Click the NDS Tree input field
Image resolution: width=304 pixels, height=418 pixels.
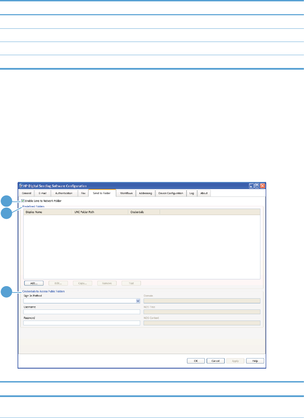[x=202, y=312]
